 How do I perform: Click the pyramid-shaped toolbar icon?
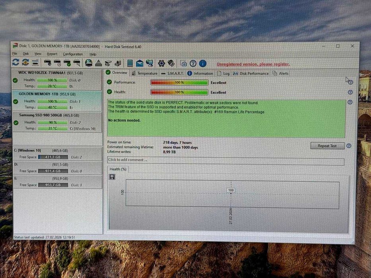[99, 63]
